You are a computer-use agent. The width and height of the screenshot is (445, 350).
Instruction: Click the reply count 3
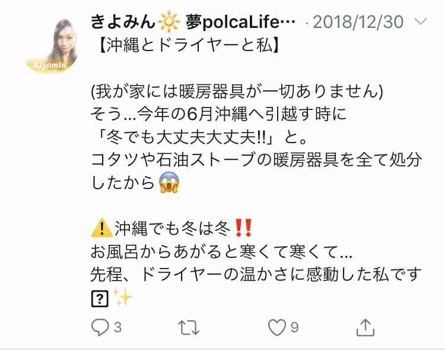point(118,327)
